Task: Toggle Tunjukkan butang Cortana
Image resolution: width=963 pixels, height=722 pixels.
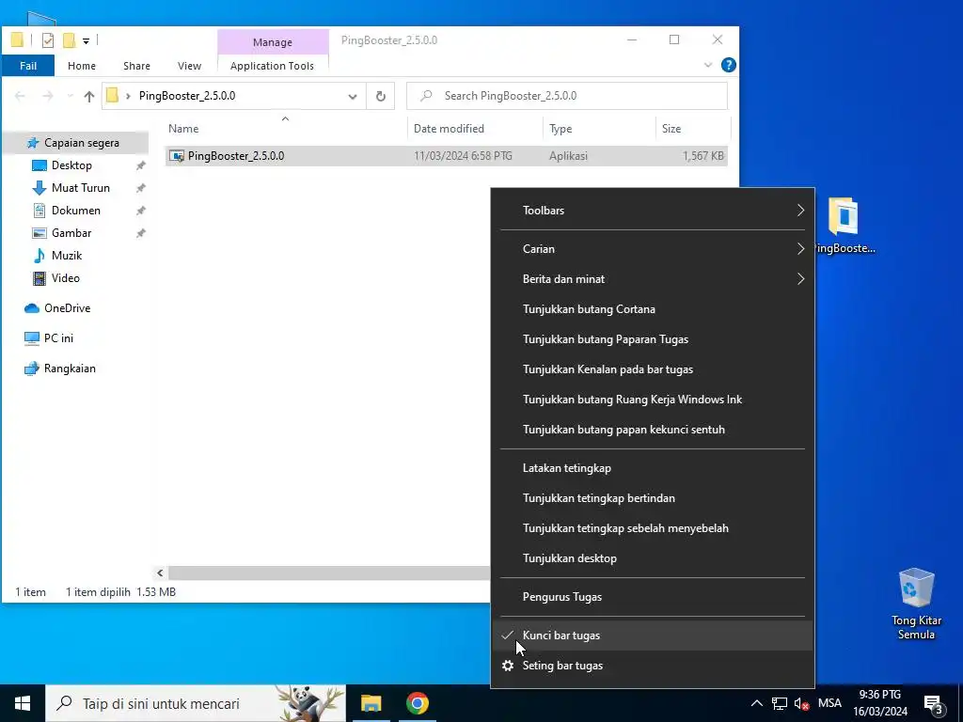Action: 653,309
